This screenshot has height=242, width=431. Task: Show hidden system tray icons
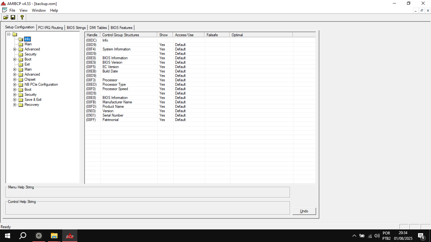click(354, 236)
